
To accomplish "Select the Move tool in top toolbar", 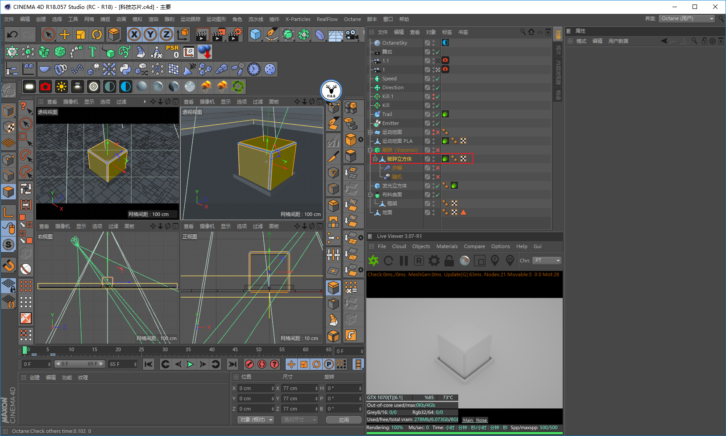I will [65, 34].
